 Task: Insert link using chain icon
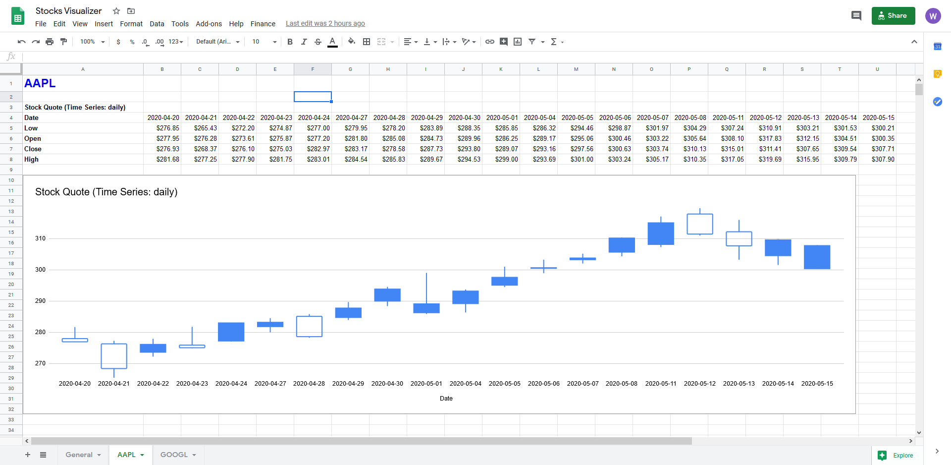(x=490, y=42)
